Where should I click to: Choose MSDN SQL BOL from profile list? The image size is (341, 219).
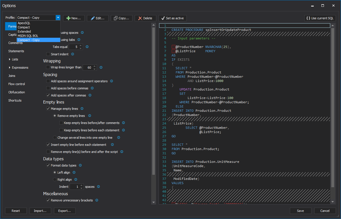point(28,36)
